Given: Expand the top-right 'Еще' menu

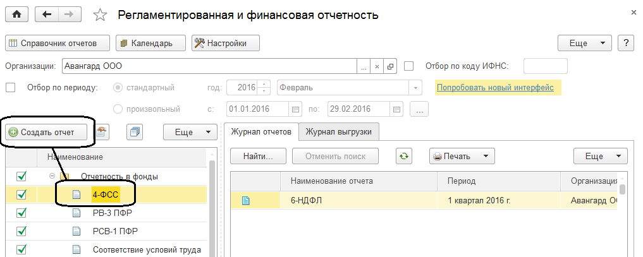Looking at the screenshot, I should [585, 43].
